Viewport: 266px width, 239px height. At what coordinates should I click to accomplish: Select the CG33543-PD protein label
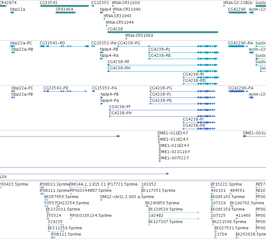[56, 88]
